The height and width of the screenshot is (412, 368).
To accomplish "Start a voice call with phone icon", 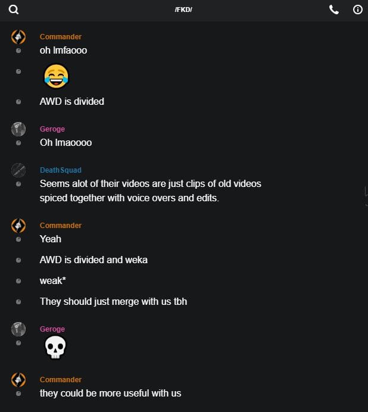I will pos(334,10).
